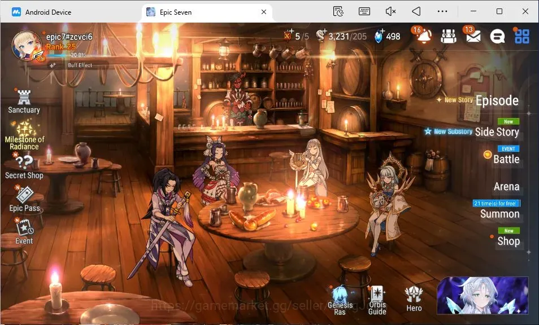Open the Hero menu icon
The height and width of the screenshot is (325, 539).
point(414,298)
